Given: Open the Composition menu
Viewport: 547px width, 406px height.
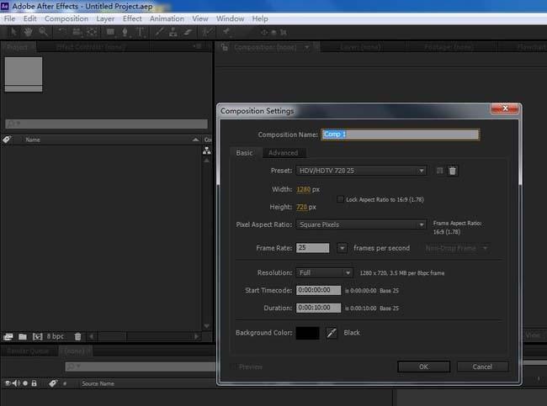Looking at the screenshot, I should [x=66, y=18].
